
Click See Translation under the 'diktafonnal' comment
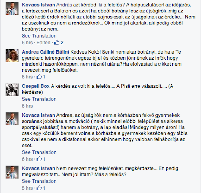pos(39,152)
